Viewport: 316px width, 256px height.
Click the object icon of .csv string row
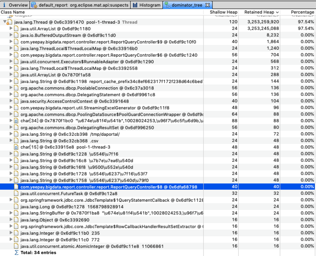click(x=16, y=141)
